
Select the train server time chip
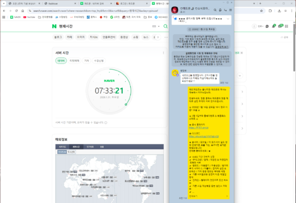pos(86,61)
